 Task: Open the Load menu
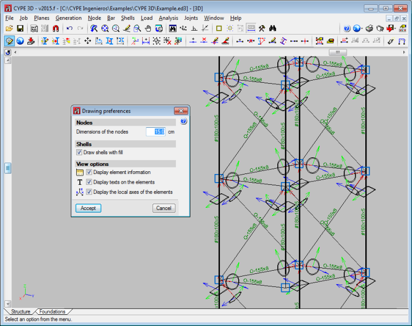coord(146,18)
